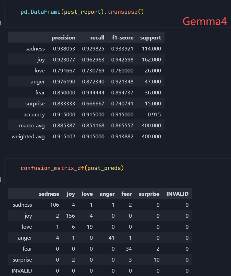Click the INVALID row label in confusion matrix

(22, 271)
